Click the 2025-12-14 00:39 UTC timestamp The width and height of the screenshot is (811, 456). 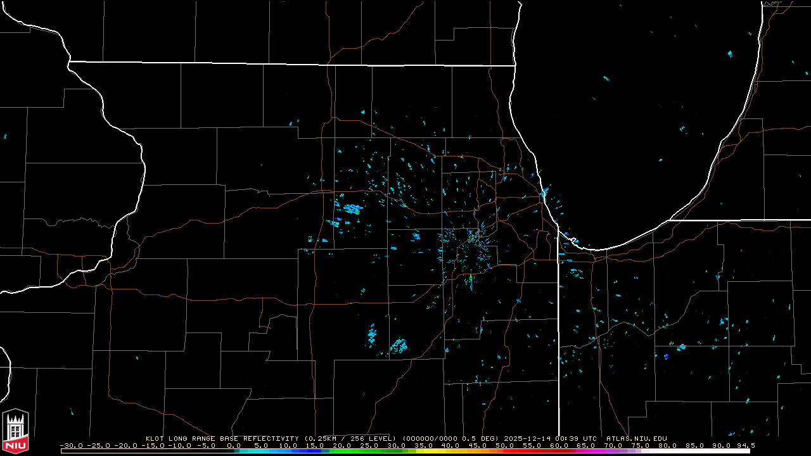(558, 438)
